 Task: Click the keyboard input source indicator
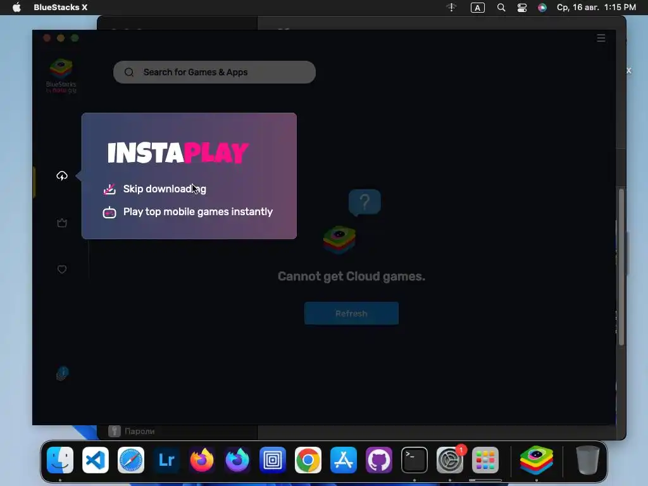point(477,8)
